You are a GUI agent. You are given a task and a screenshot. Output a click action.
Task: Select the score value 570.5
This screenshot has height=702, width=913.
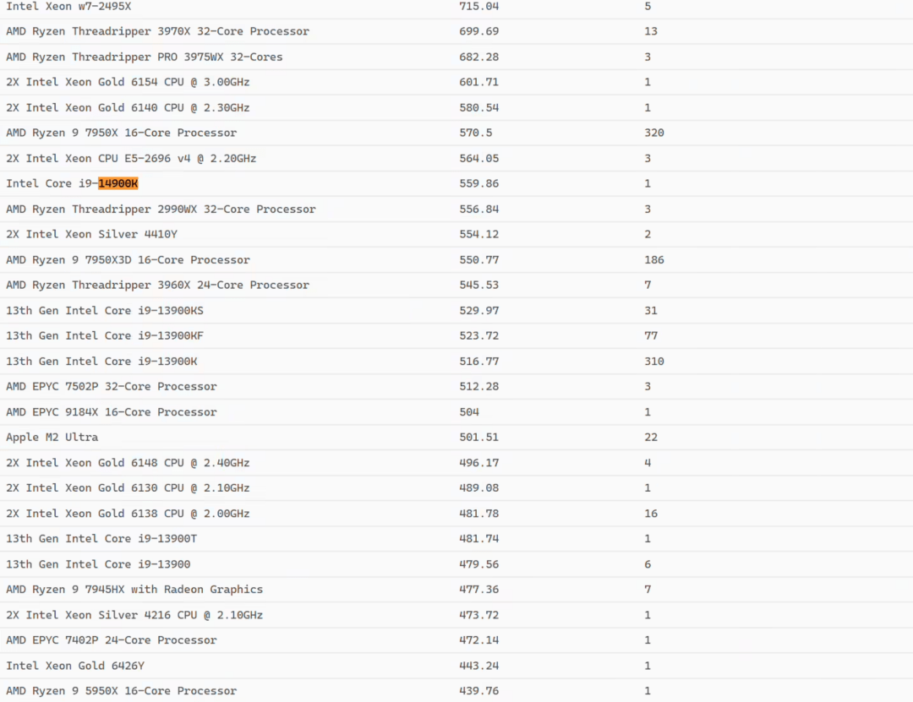(x=476, y=133)
